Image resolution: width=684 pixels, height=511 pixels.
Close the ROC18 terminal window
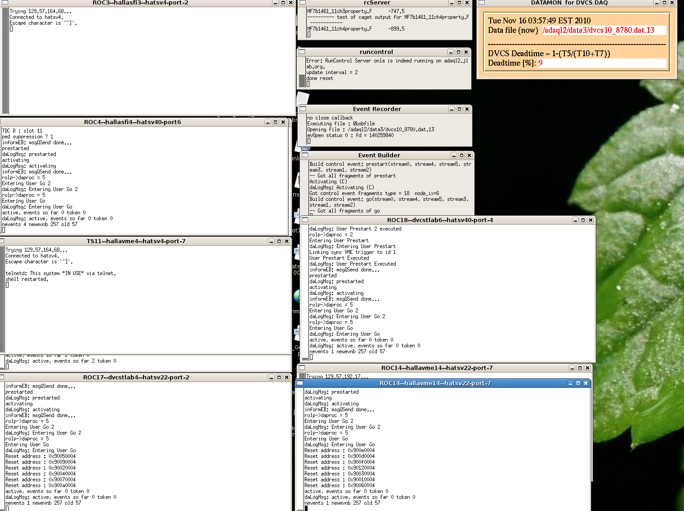click(590, 220)
